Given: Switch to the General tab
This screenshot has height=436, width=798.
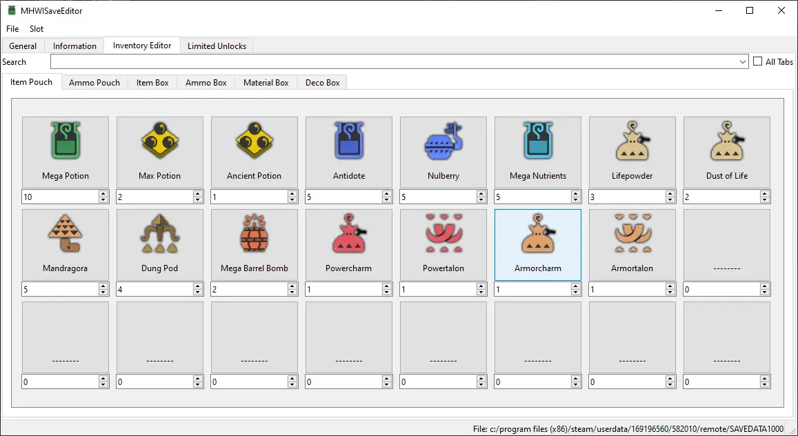Looking at the screenshot, I should coord(23,46).
